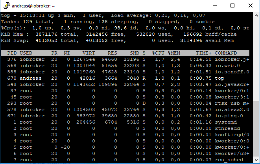The image size is (260, 164).
Task: Close the PuTTY window
Action: pos(251,5)
